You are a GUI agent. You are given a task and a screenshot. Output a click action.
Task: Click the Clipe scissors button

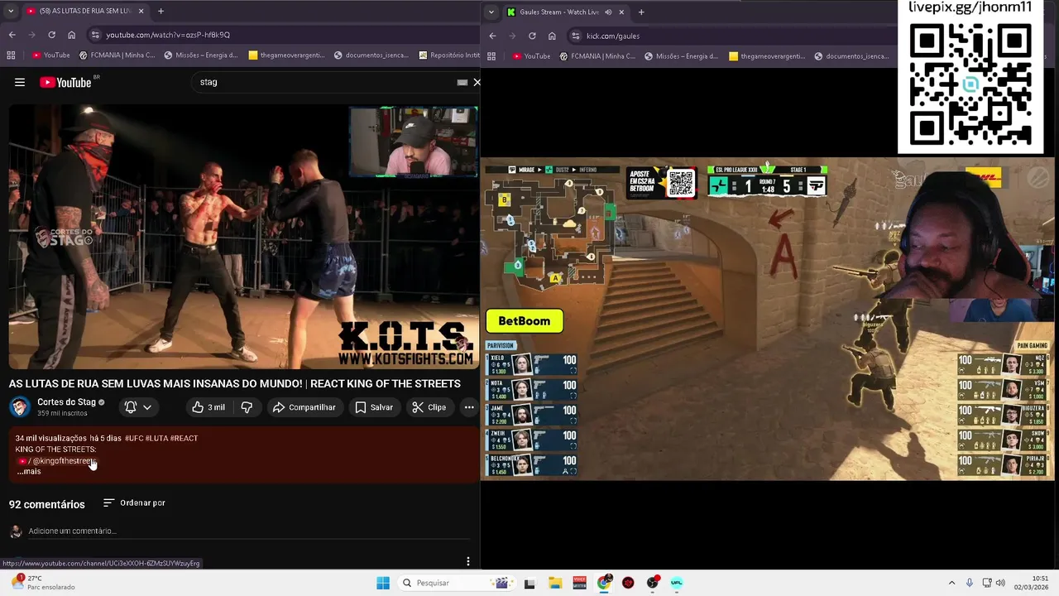(x=429, y=407)
